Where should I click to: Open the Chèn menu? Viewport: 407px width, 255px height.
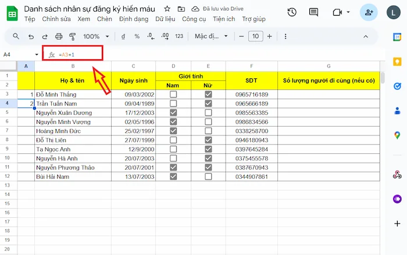click(x=104, y=19)
